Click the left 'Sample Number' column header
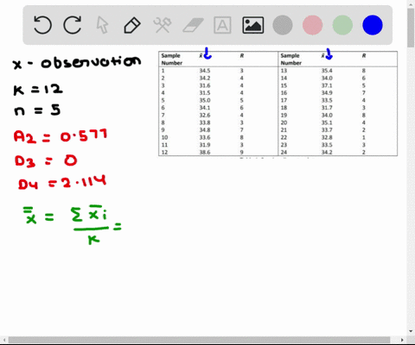This screenshot has width=415, height=345. click(171, 59)
